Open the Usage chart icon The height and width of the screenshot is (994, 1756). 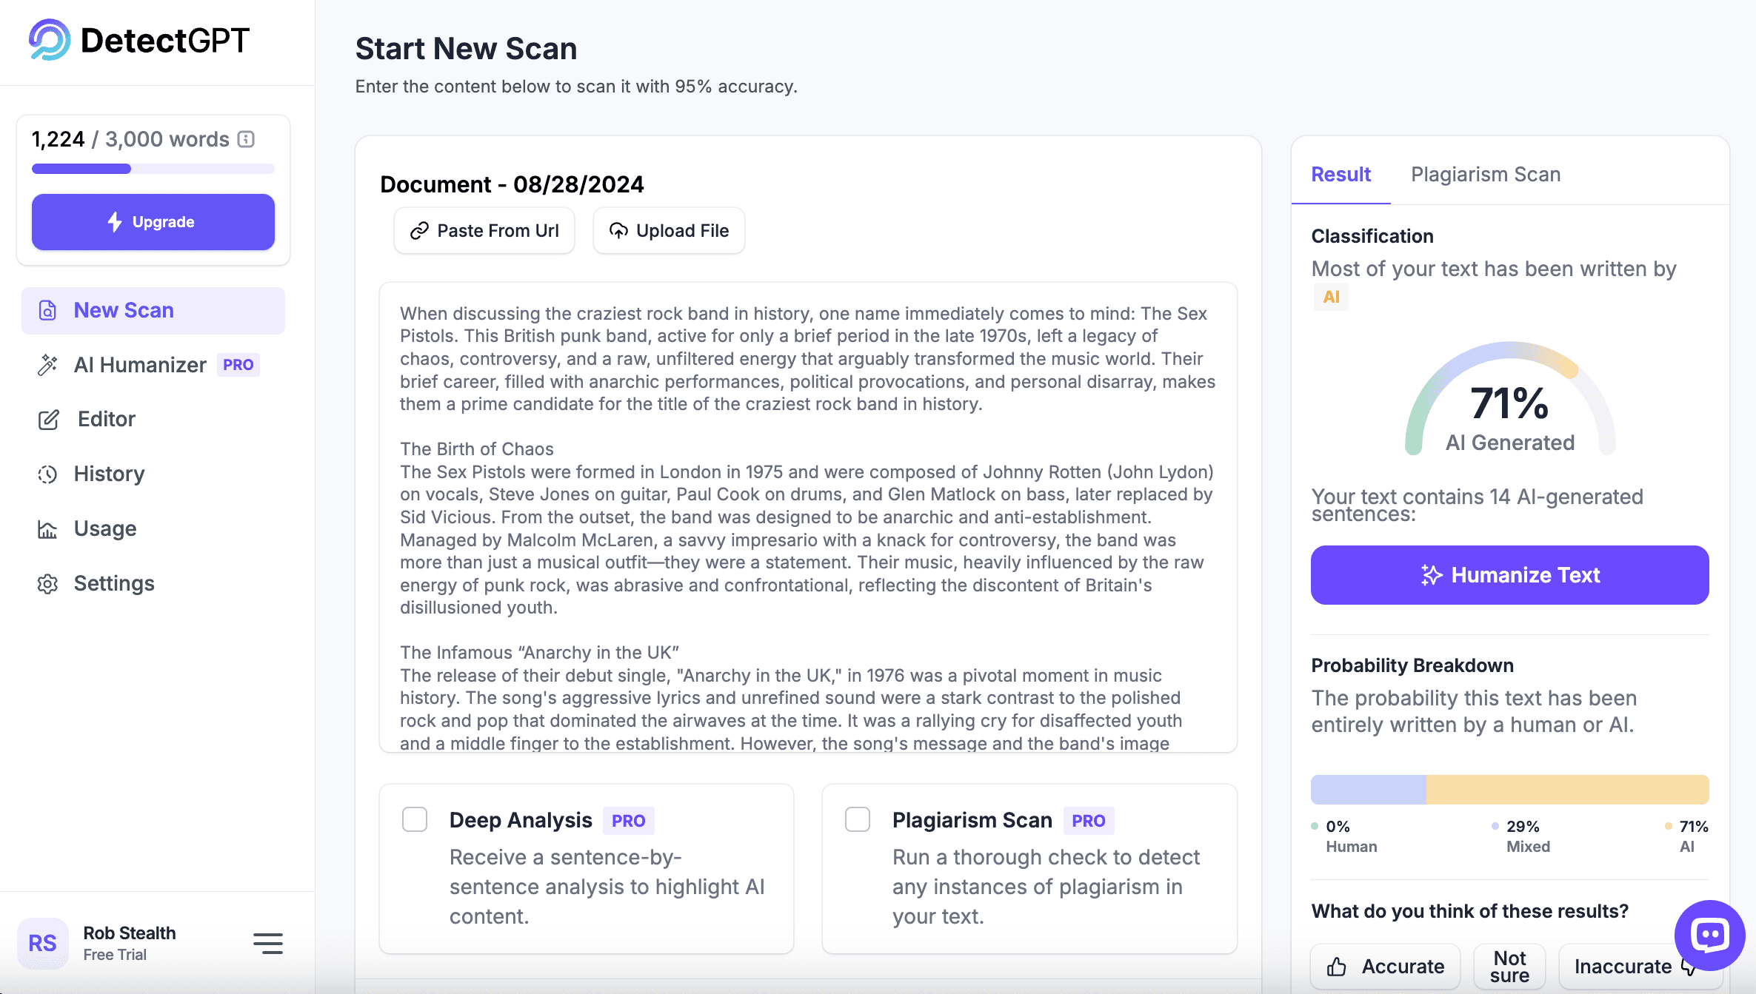pyautogui.click(x=47, y=529)
